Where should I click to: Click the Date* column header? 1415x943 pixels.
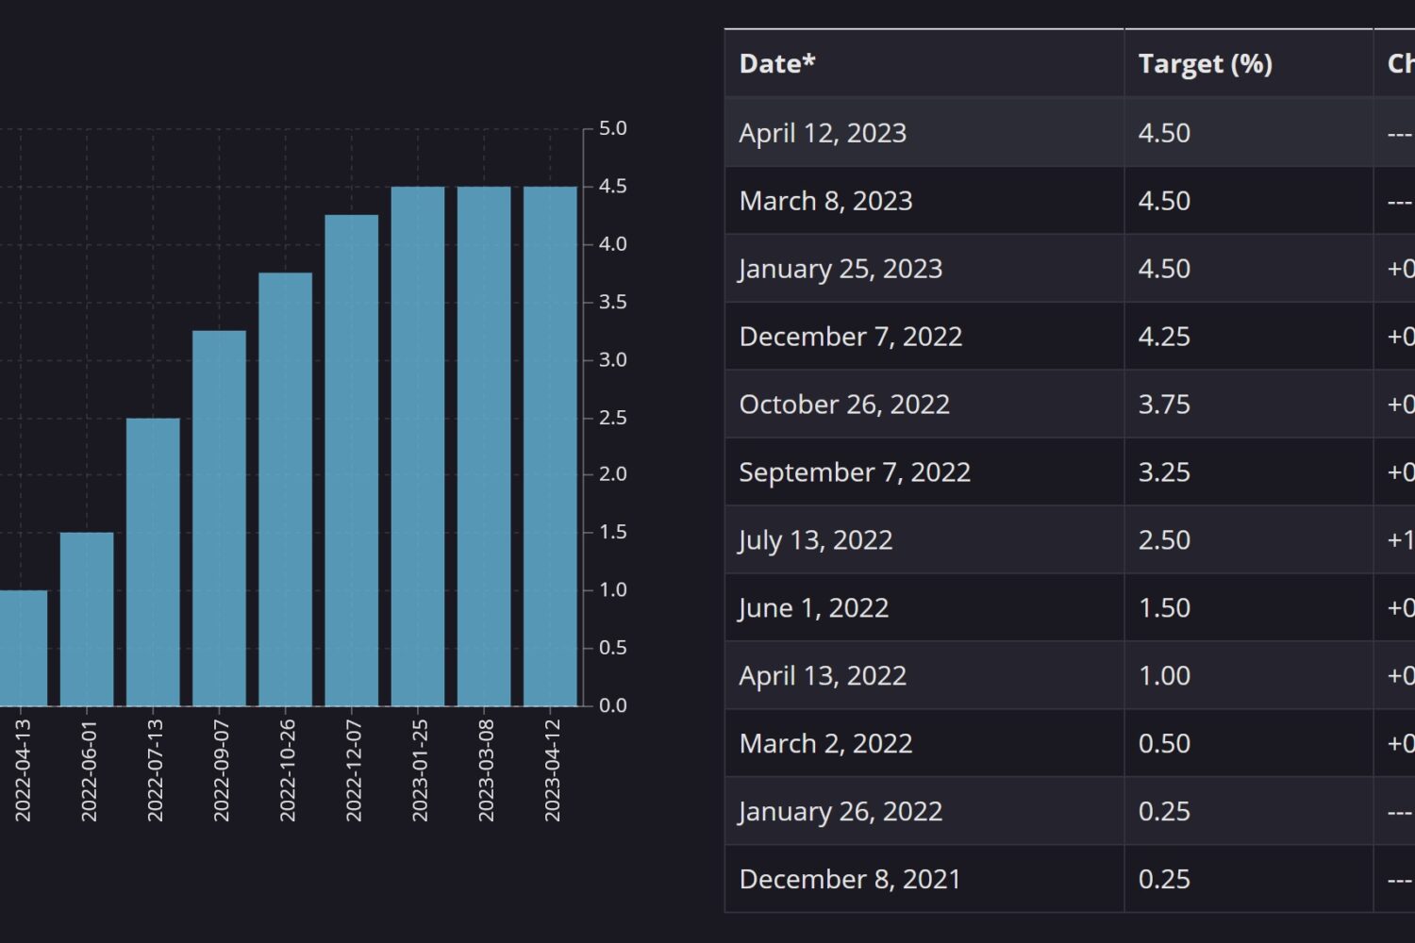[777, 63]
